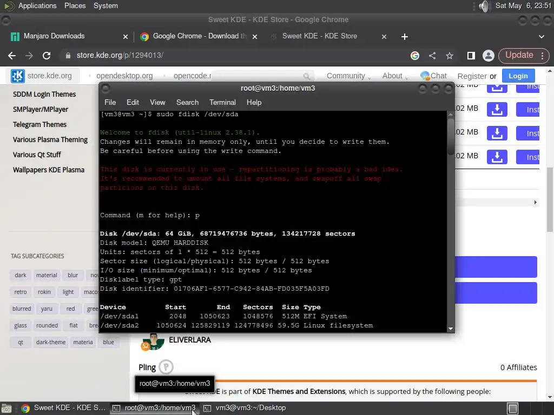Open a new Chrome tab
Screen dimensions: 554x415
(405, 37)
